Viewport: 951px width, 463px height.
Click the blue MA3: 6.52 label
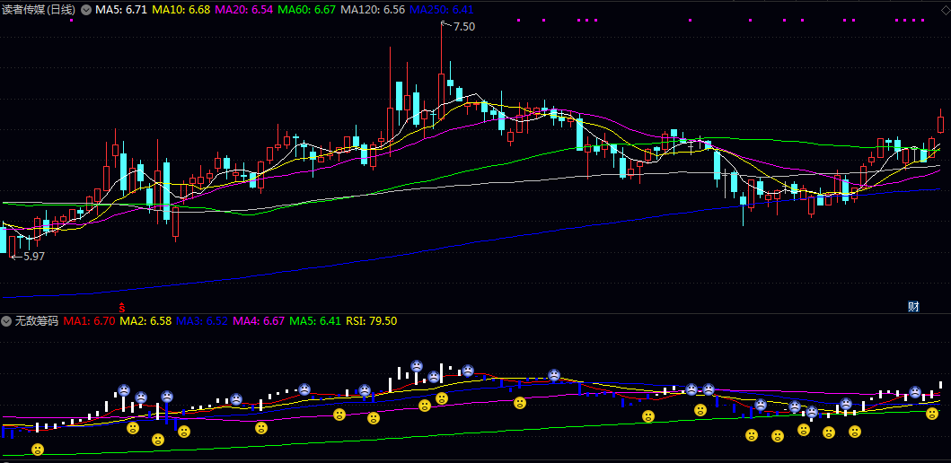[202, 320]
